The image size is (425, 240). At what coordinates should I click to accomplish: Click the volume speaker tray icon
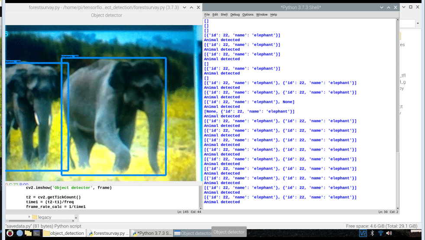pos(389,233)
